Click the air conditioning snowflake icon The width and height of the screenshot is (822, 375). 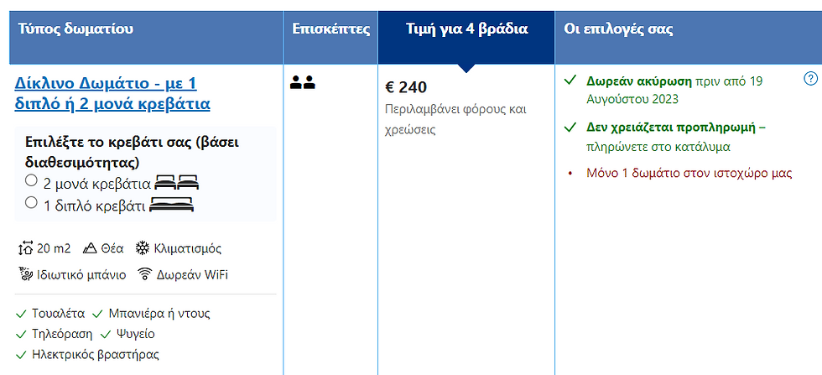pyautogui.click(x=143, y=248)
